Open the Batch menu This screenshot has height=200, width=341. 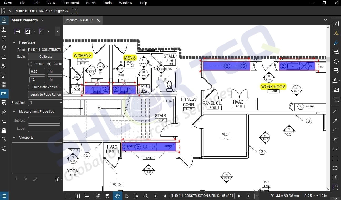click(91, 3)
